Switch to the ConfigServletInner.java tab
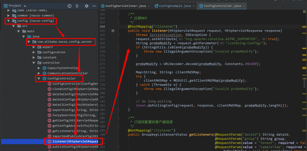The height and width of the screenshot is (151, 307). coord(126,6)
